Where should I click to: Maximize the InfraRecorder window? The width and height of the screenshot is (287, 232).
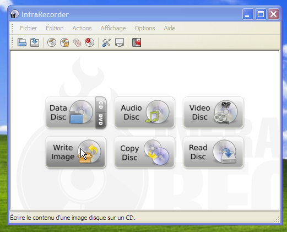(x=261, y=14)
